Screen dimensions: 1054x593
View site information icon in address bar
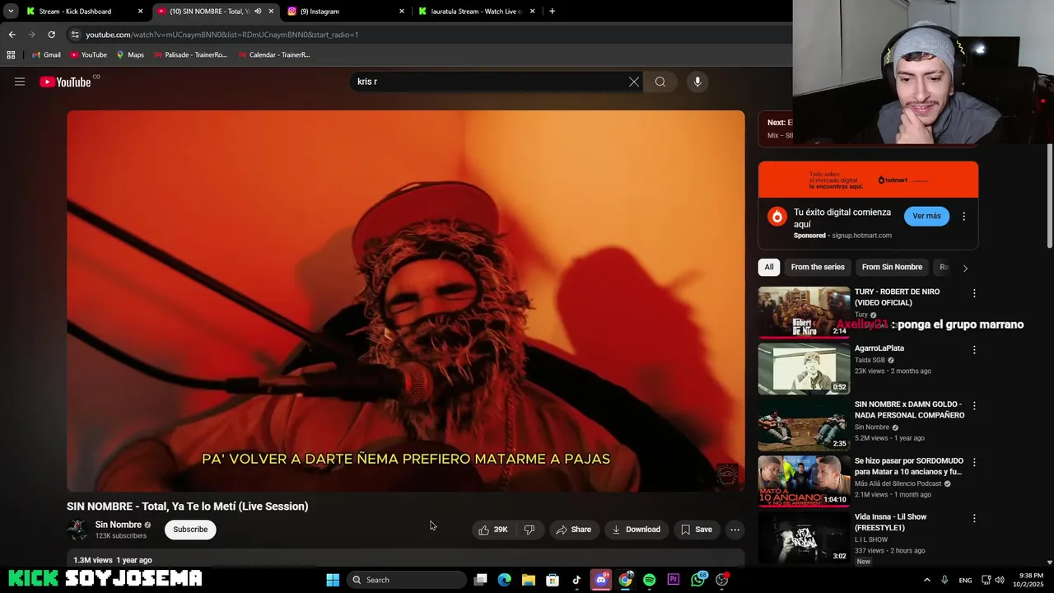[75, 35]
